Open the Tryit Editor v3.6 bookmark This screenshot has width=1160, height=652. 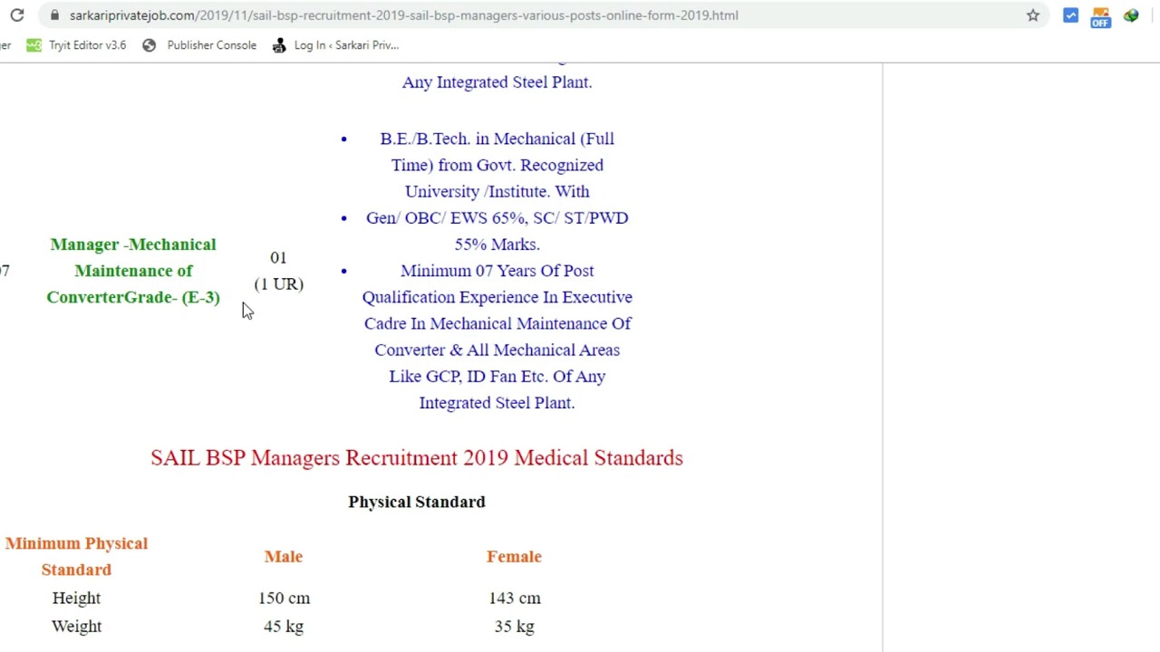click(x=76, y=45)
